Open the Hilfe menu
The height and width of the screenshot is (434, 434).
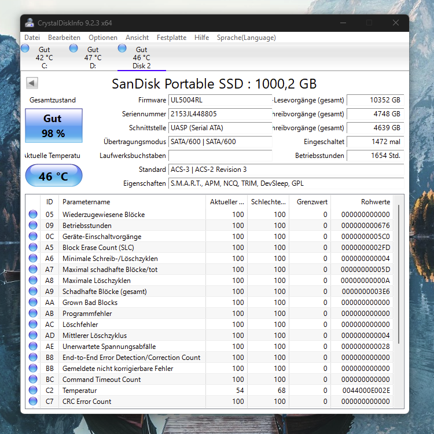201,38
